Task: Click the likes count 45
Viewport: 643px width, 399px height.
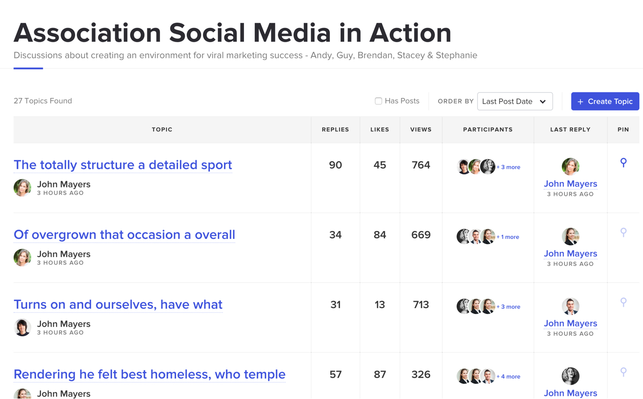Action: coord(380,165)
